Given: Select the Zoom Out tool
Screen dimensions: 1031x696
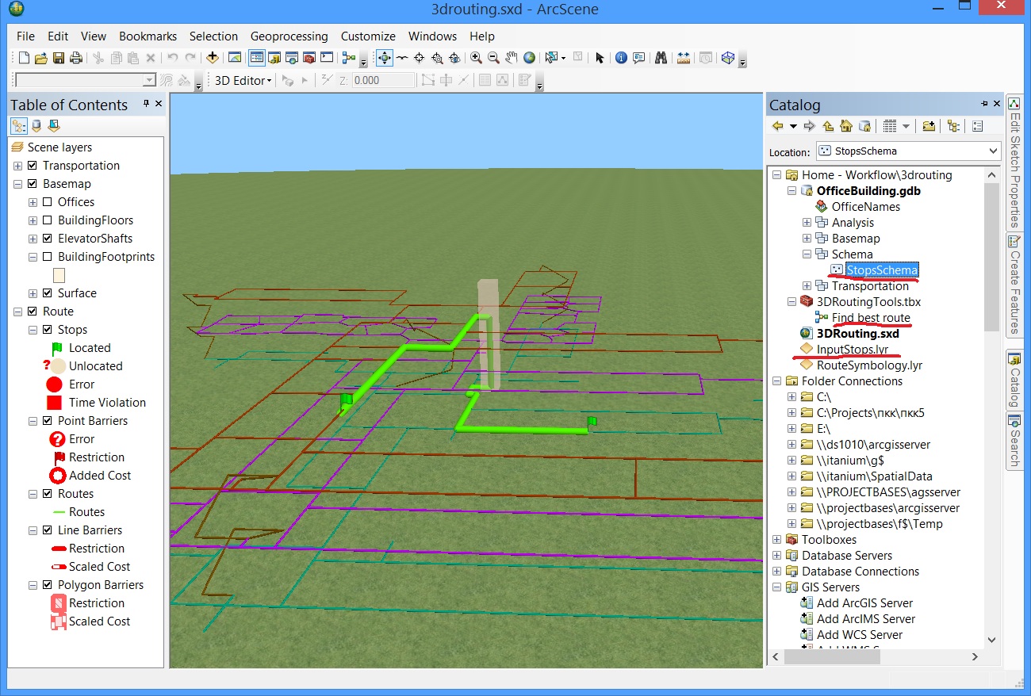Looking at the screenshot, I should 493,58.
